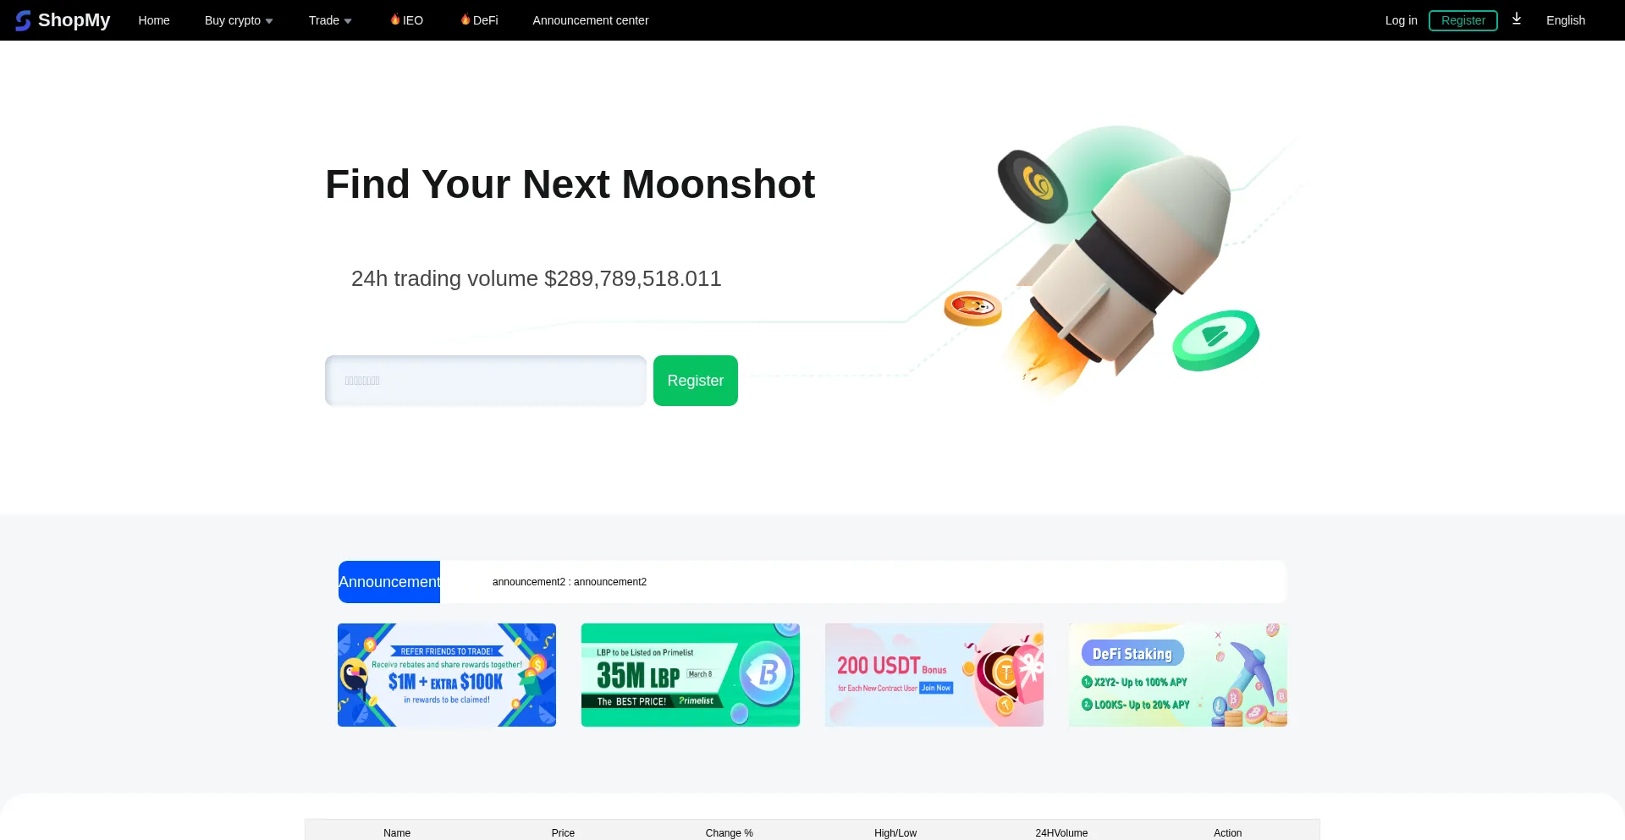Open the English language selector
The width and height of the screenshot is (1625, 840).
click(1566, 20)
